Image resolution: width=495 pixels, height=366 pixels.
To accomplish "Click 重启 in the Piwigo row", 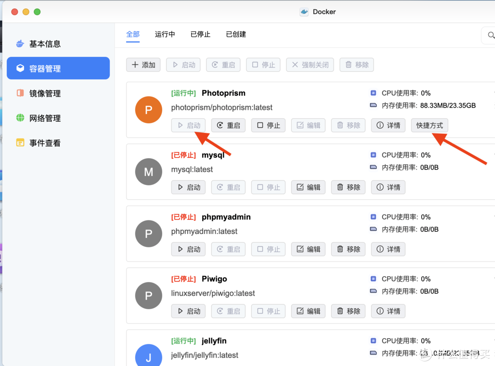I will [x=228, y=311].
